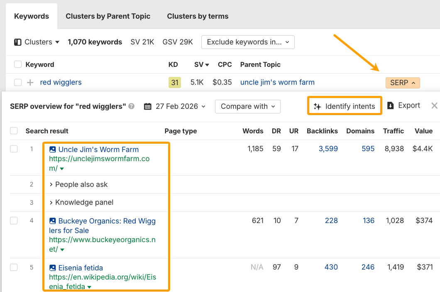Check the checkbox for search result number 4
Viewport: 440px width, 292px height.
[14, 221]
